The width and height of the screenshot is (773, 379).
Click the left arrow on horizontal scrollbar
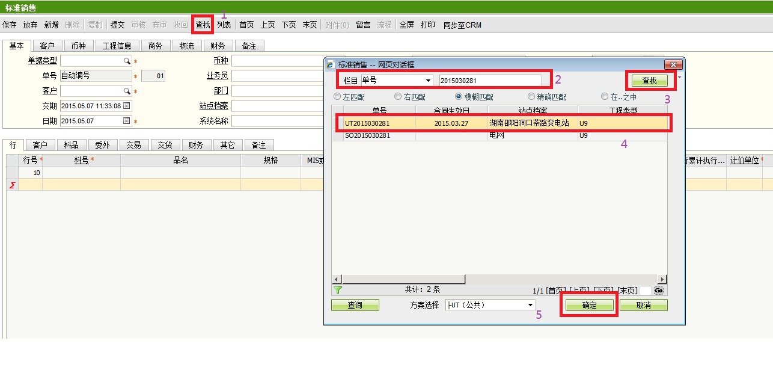[x=337, y=279]
